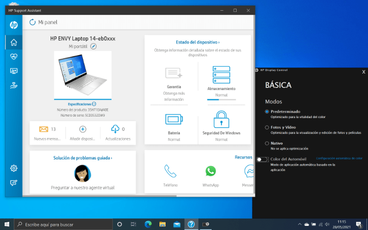Click Obtenga más información under Garantía
Screen dimensions: 368x230
pyautogui.click(x=174, y=96)
